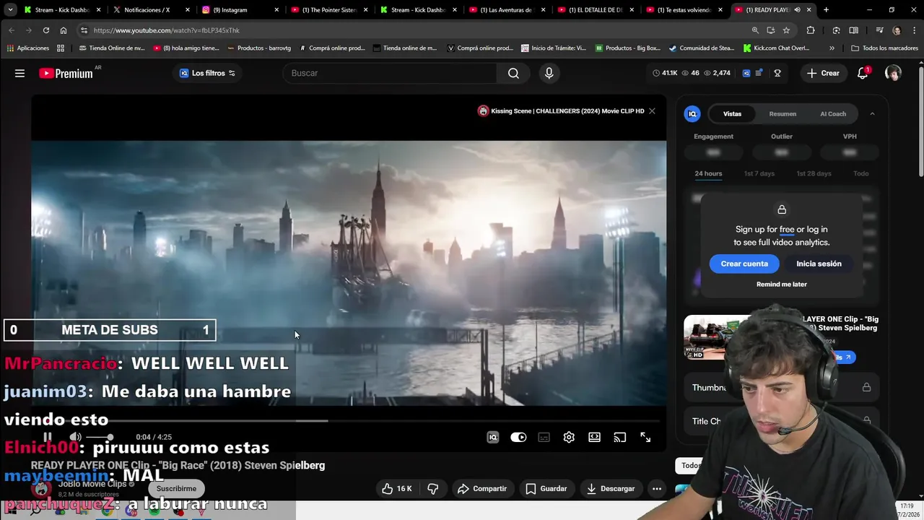Screen dimensions: 924x520
Task: Select the 24 hours period tab
Action: pyautogui.click(x=708, y=173)
